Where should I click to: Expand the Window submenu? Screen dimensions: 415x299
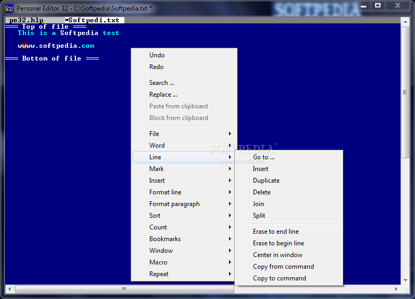pyautogui.click(x=184, y=250)
